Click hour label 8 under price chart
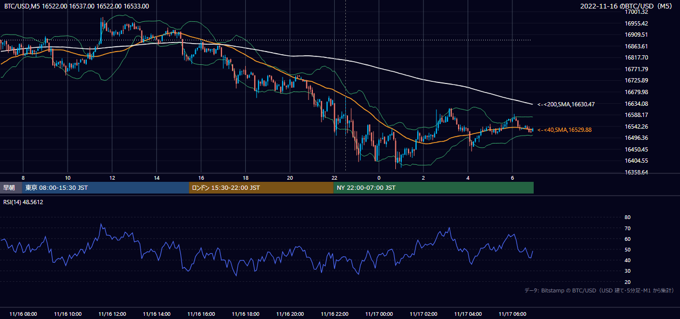Image resolution: width=680 pixels, height=319 pixels. tap(23, 178)
